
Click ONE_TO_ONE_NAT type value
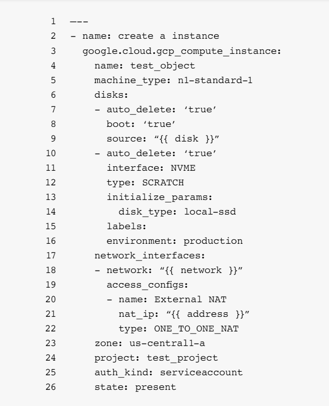196,329
